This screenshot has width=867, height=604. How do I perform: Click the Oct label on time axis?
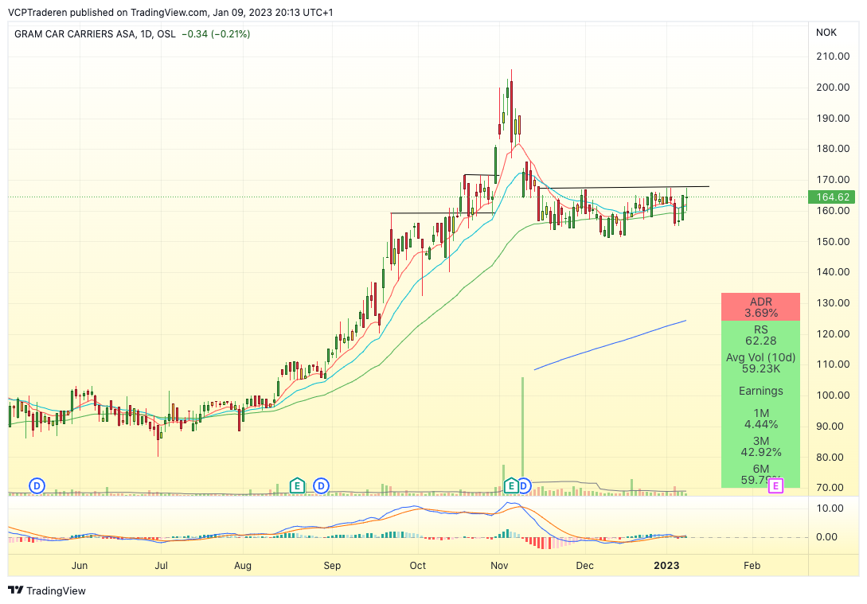418,565
